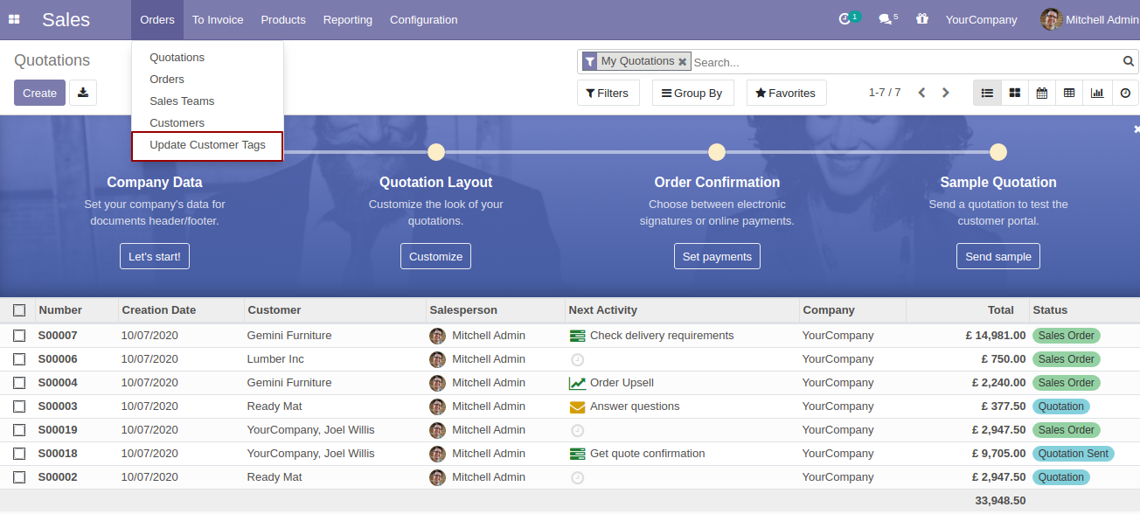Click salesperson avatar in S00007 row

(x=437, y=336)
